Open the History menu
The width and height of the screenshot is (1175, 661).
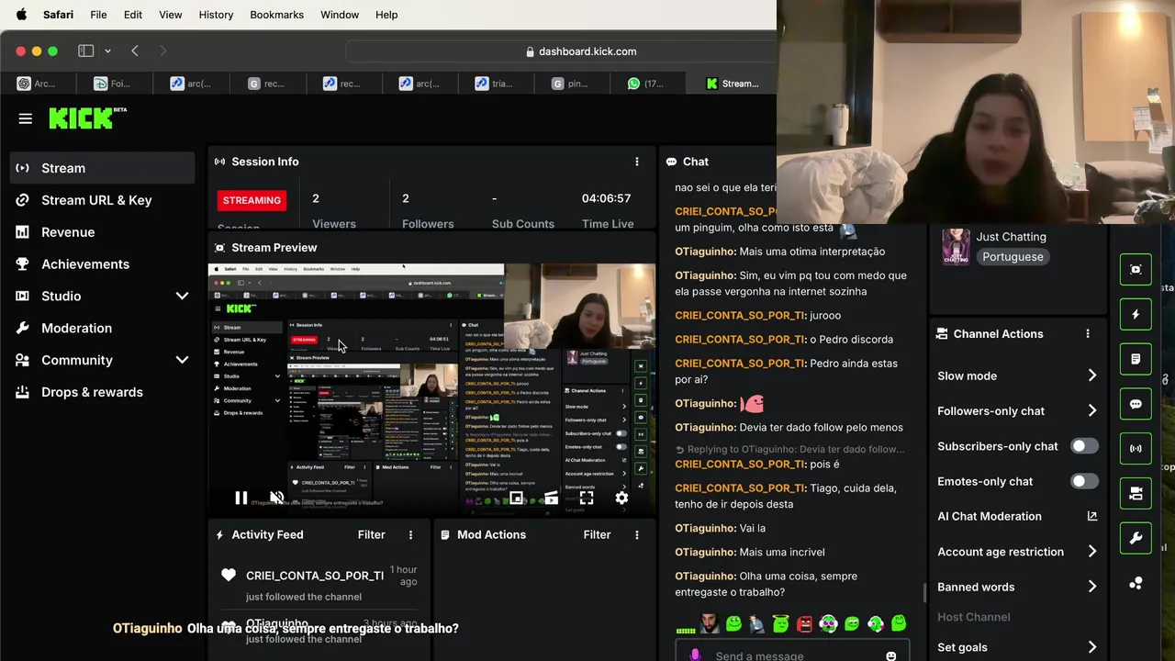(x=216, y=15)
